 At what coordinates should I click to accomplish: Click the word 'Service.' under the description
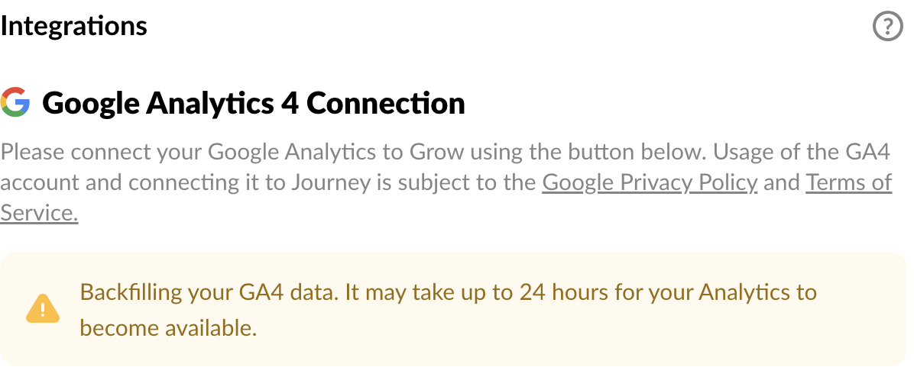pos(40,213)
